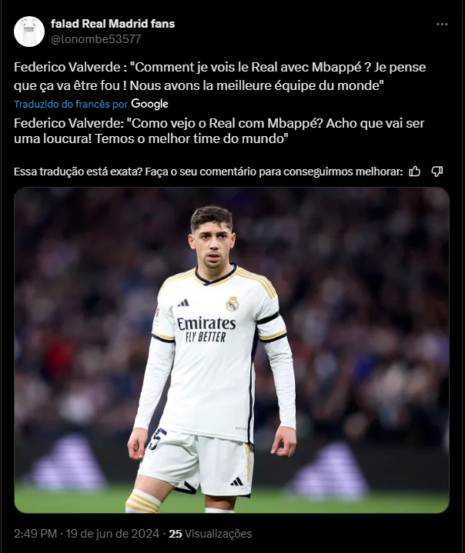The image size is (465, 553).
Task: Open the falad Real Madrid fans profile name
Action: [112, 24]
